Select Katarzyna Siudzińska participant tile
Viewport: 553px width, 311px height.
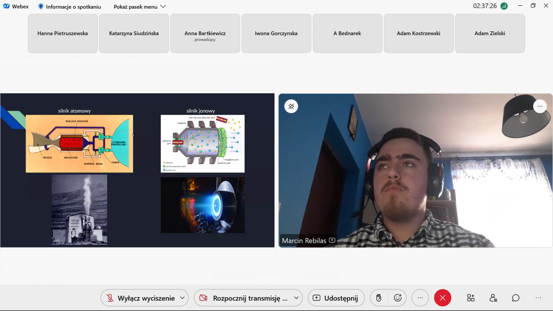pyautogui.click(x=134, y=33)
